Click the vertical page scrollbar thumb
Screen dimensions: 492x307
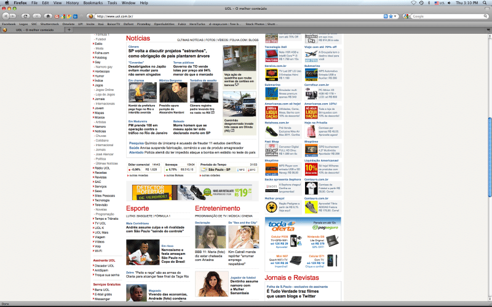pyautogui.click(x=490, y=157)
